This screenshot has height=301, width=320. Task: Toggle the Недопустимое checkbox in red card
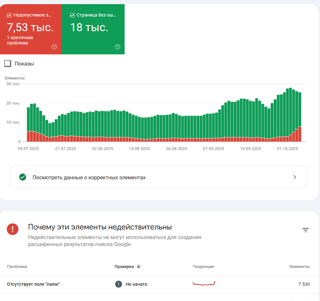[x=9, y=15]
